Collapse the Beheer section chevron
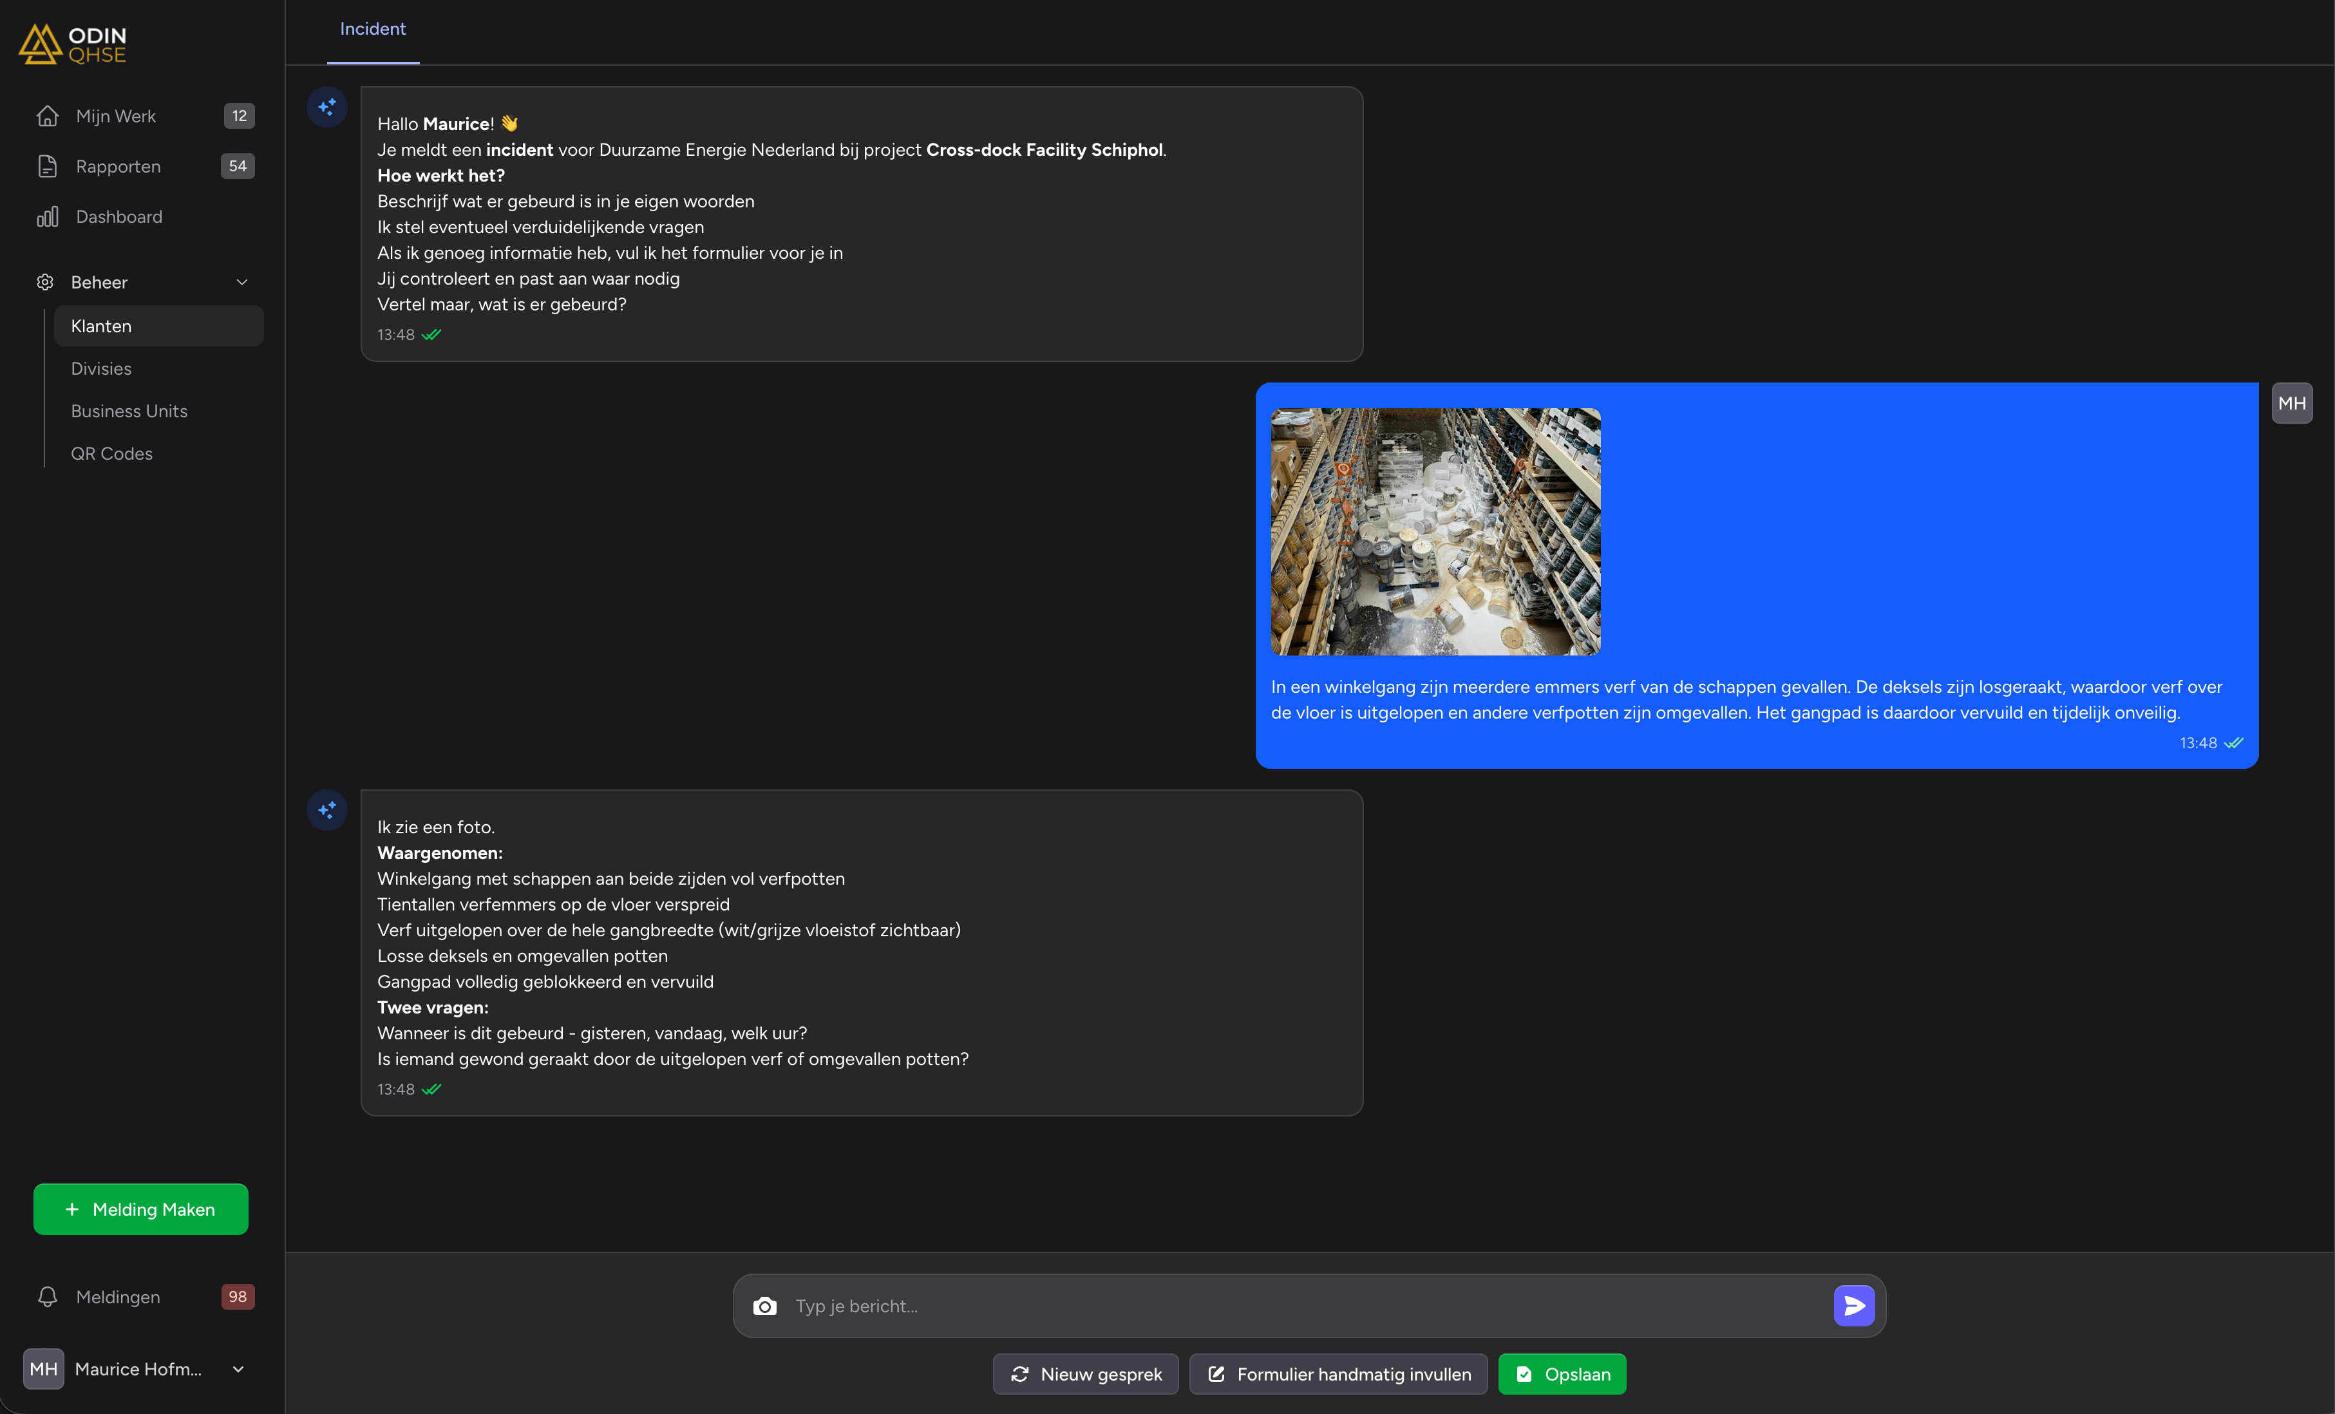Image resolution: width=2335 pixels, height=1414 pixels. (x=241, y=281)
